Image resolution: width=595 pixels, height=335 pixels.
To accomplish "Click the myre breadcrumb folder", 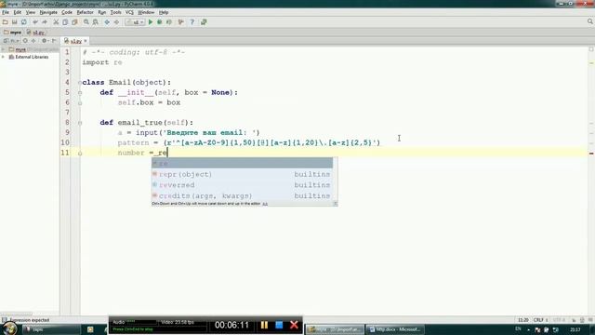I will click(12, 33).
